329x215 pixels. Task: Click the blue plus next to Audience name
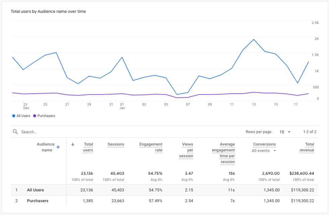(58, 147)
